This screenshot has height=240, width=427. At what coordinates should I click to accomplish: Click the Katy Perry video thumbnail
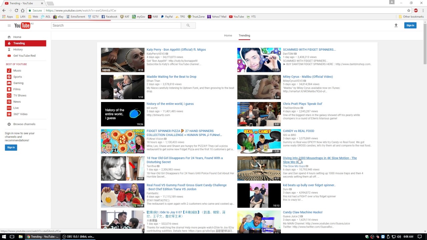click(x=123, y=60)
